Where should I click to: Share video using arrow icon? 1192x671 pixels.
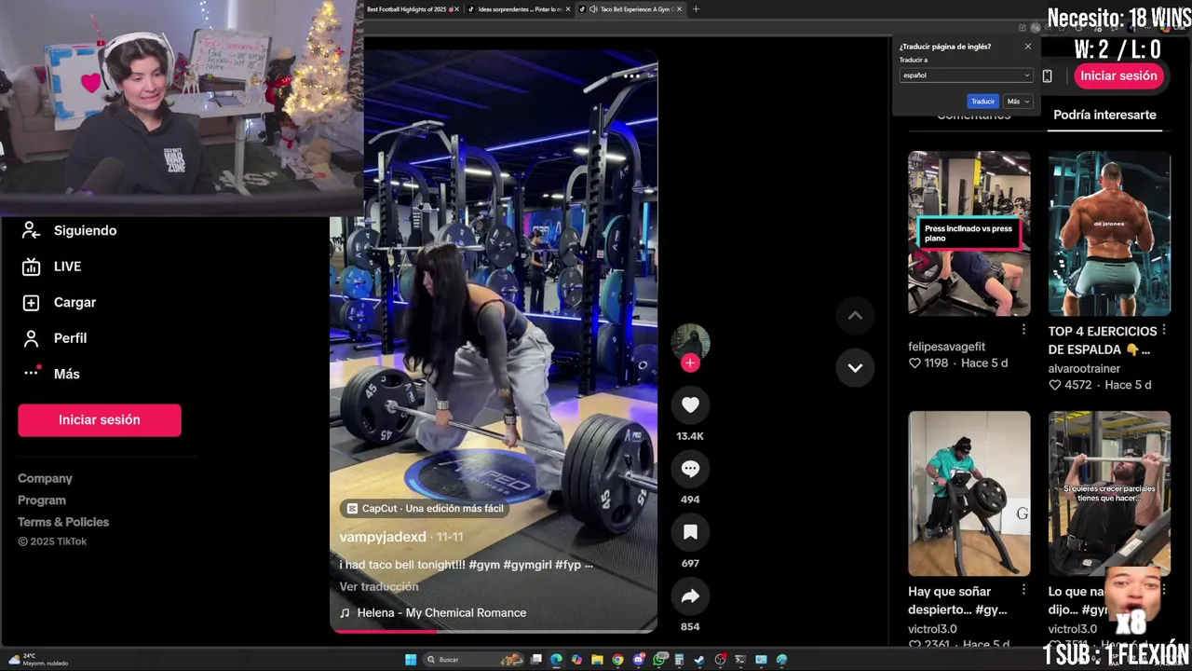point(690,596)
